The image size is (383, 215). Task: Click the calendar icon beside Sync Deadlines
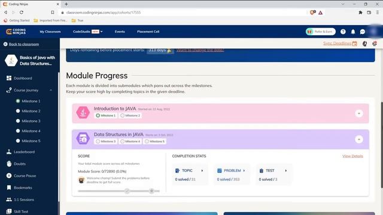click(x=355, y=44)
